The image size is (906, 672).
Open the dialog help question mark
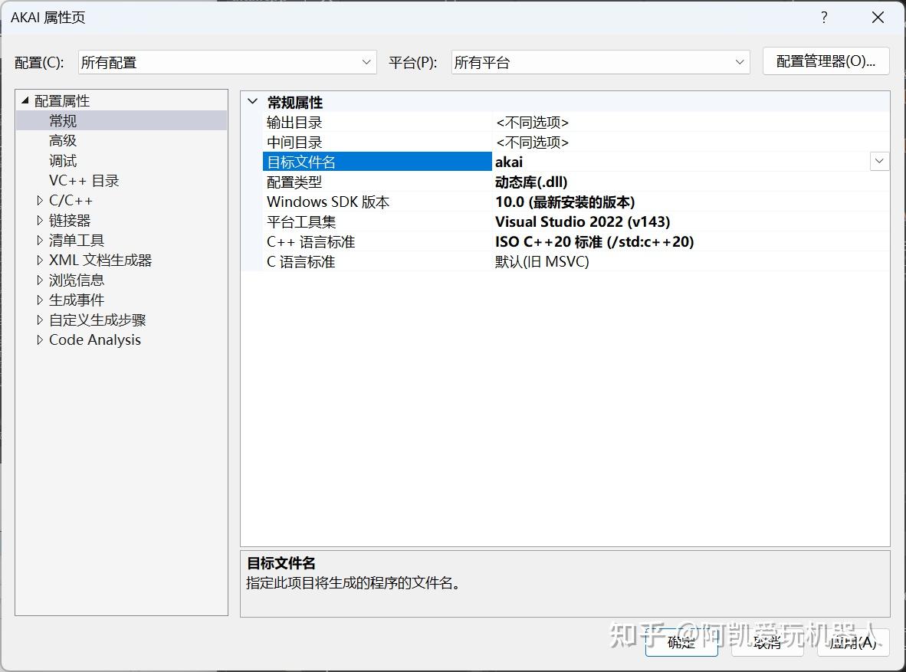point(824,17)
